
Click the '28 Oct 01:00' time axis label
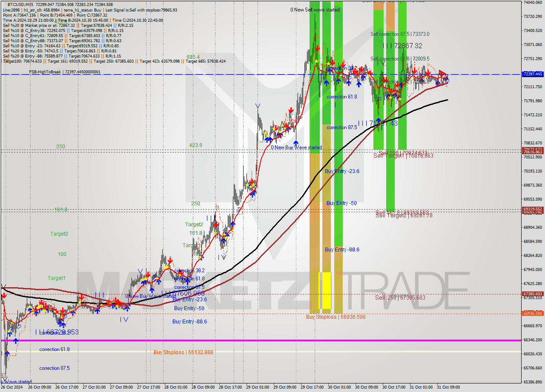tap(176, 387)
